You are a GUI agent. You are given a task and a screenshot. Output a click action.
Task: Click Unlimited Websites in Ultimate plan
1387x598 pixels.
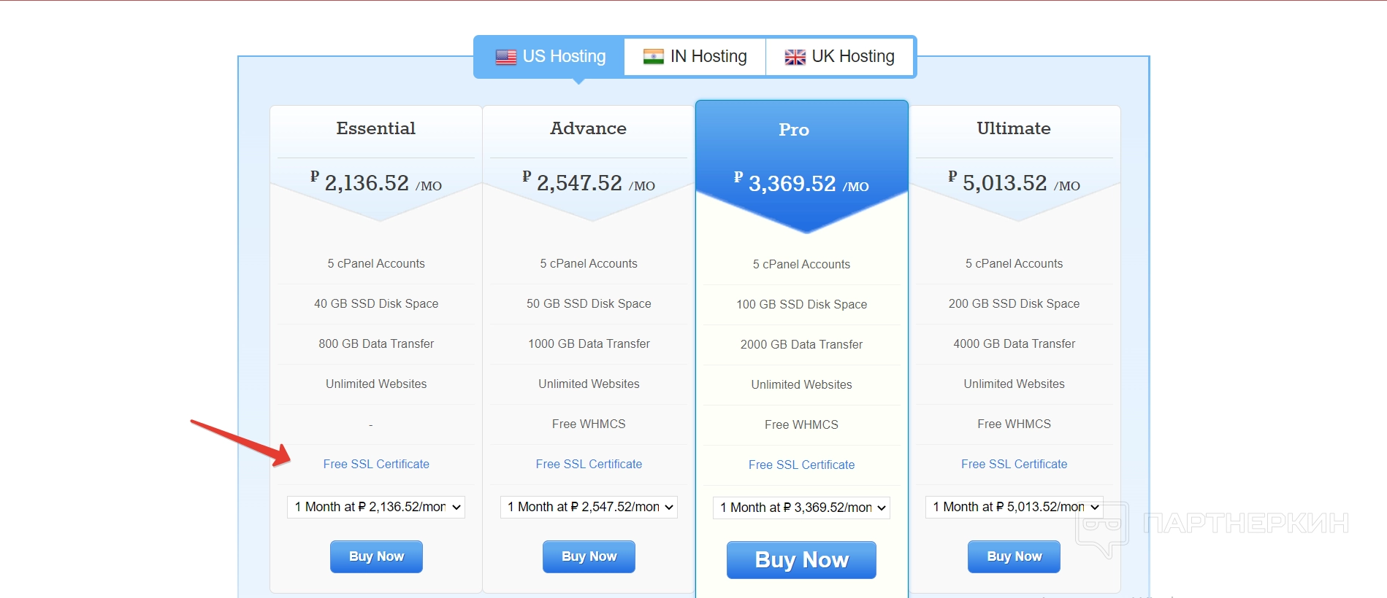1014,384
